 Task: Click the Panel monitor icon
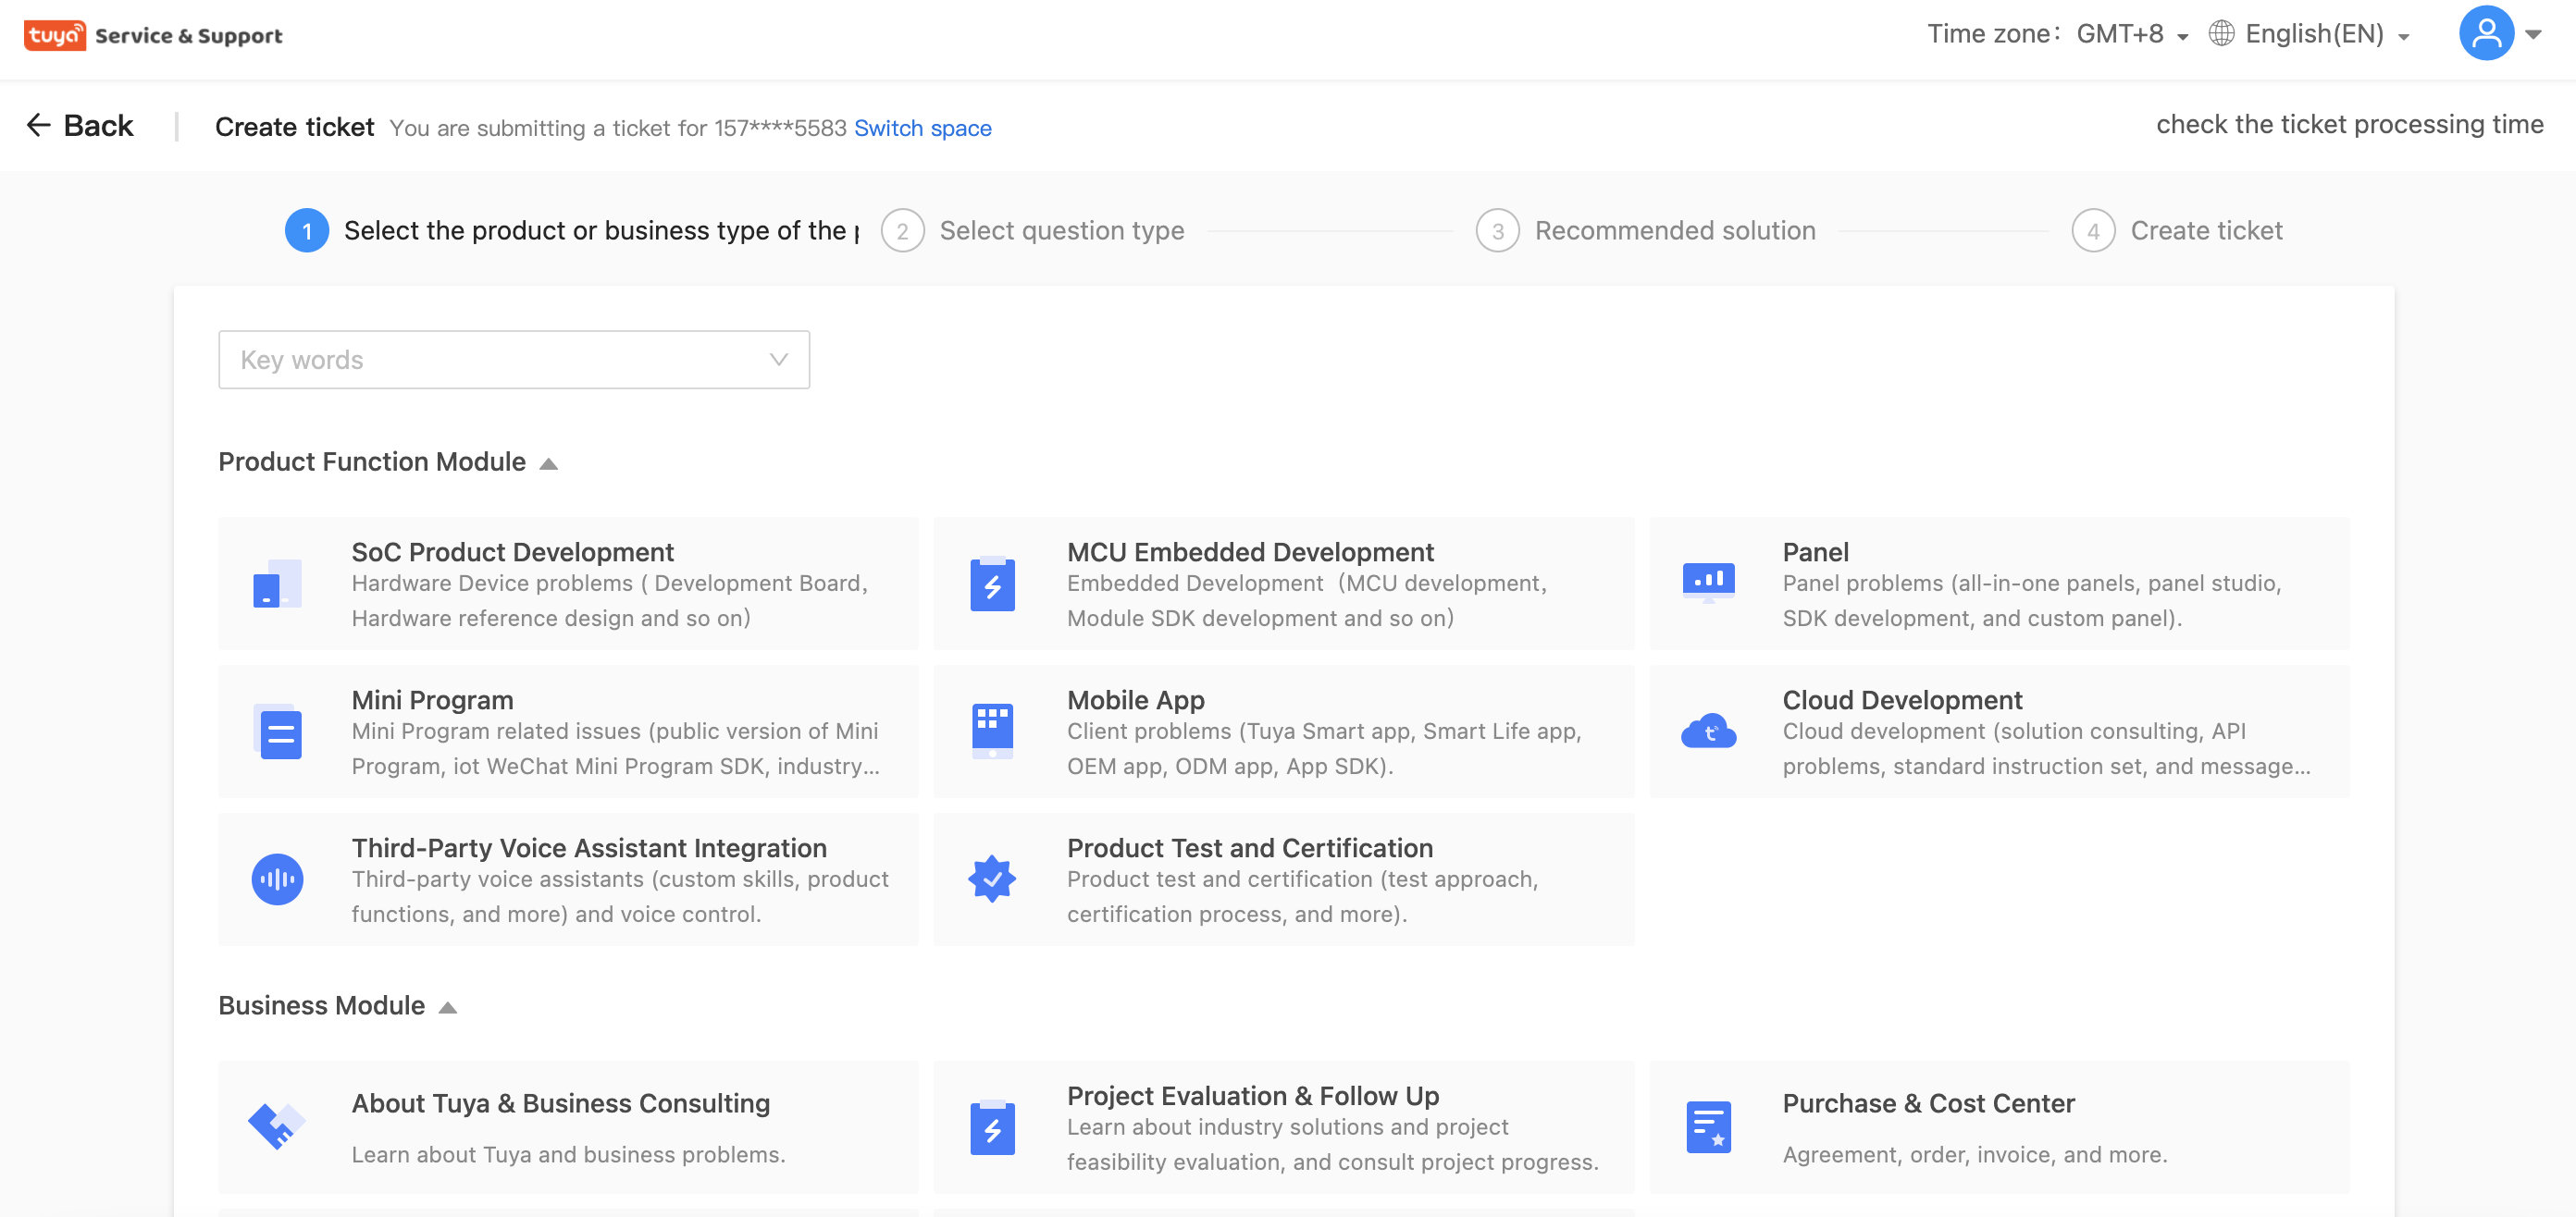(1708, 583)
